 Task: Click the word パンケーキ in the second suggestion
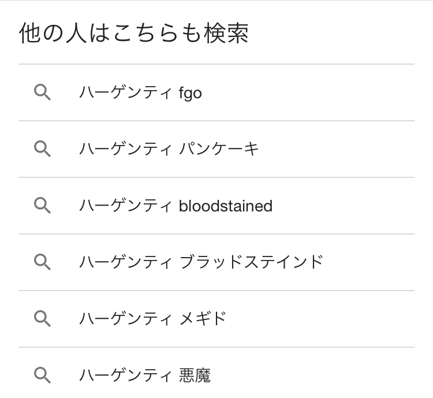(x=219, y=149)
